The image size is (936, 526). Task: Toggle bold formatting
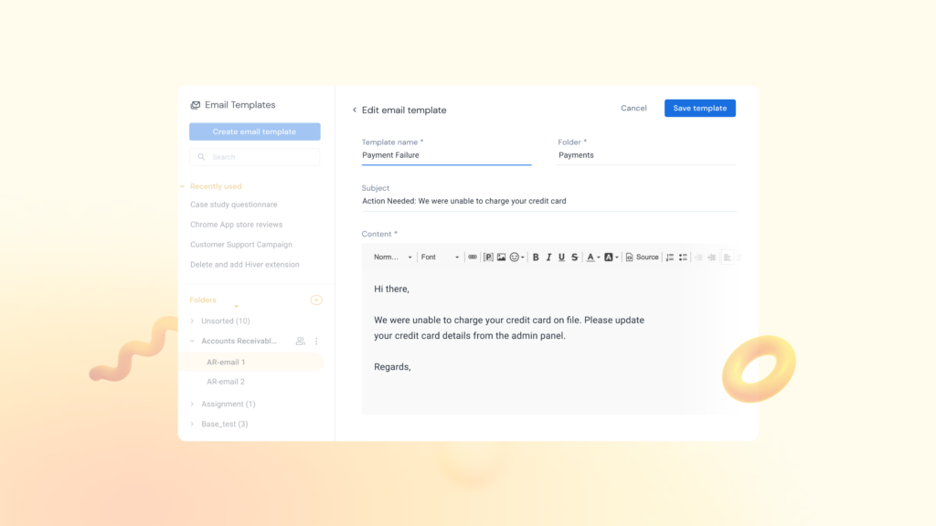[536, 258]
